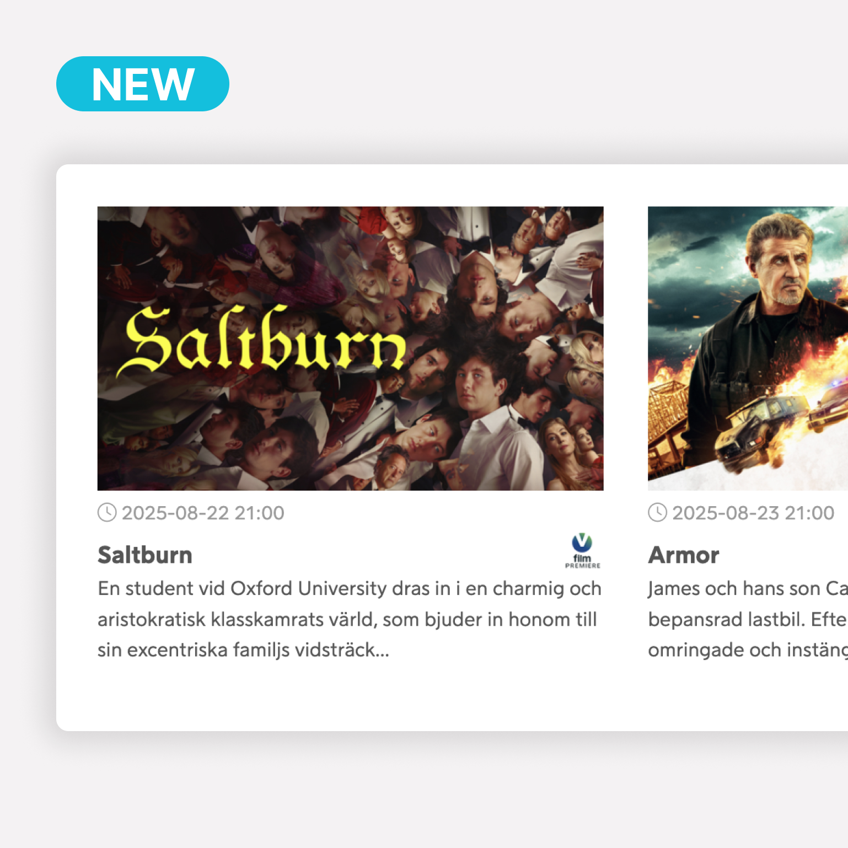Click the clock icon beside 2025-08-23
This screenshot has height=848, width=848.
[657, 513]
